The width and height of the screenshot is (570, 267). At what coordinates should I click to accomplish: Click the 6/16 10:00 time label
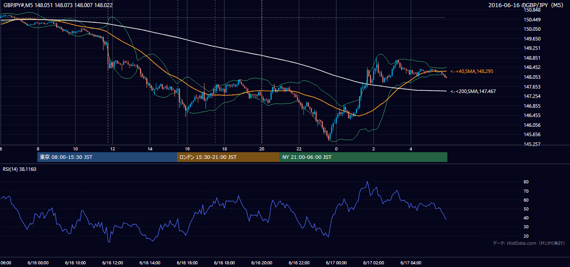tap(75, 263)
